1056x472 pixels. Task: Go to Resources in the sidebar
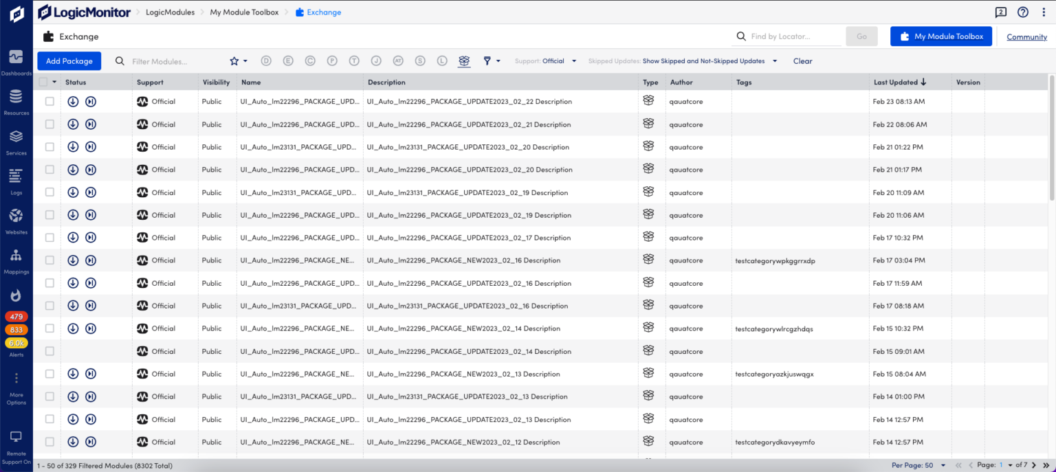16,100
